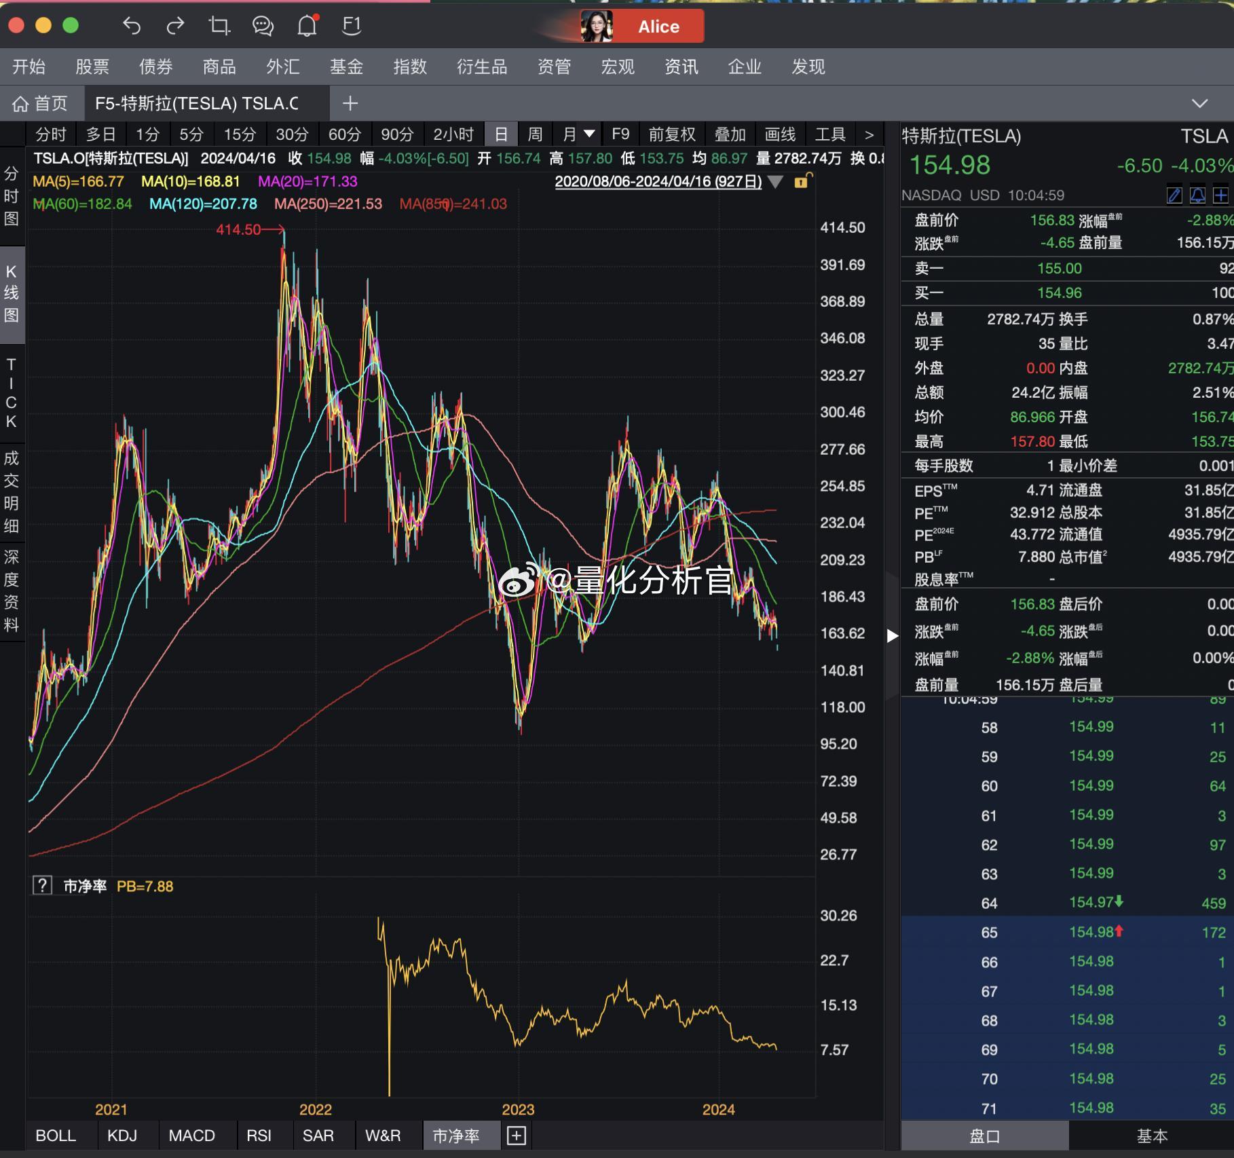Switch chart to 多日 view

click(x=101, y=134)
